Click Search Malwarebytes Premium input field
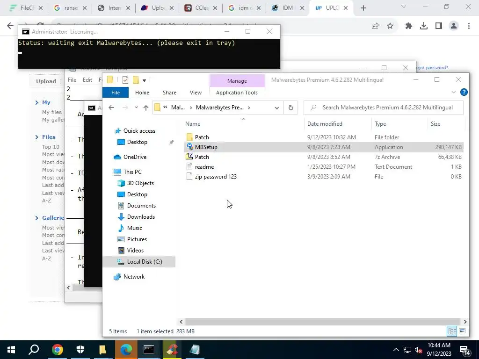The image size is (479, 359). pyautogui.click(x=384, y=108)
